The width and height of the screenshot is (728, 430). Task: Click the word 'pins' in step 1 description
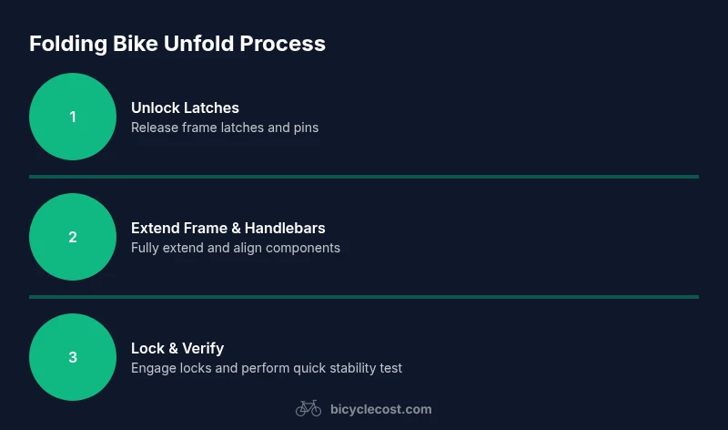(305, 128)
